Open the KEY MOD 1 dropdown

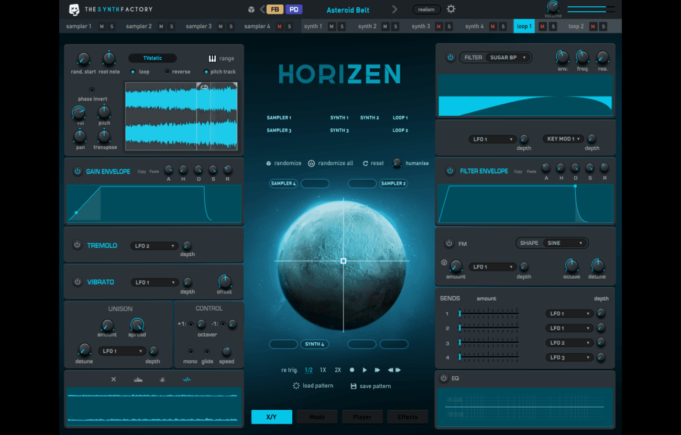(562, 139)
